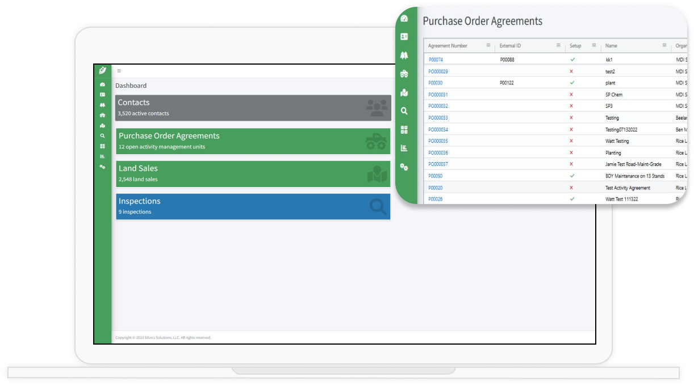The width and height of the screenshot is (694, 386).
Task: Select the name cell 'SP3'
Action: (609, 106)
